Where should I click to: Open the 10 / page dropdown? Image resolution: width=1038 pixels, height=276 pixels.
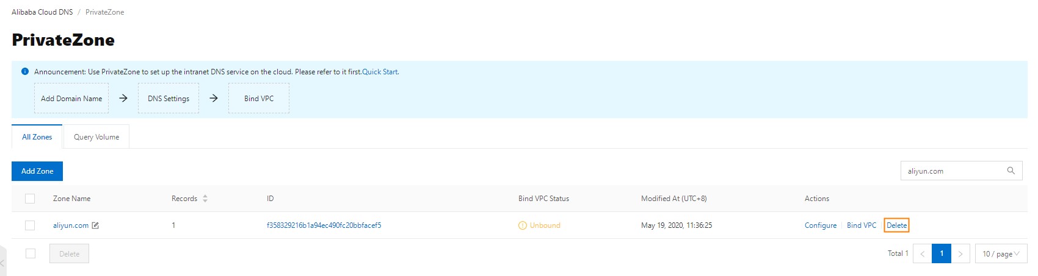(1001, 253)
